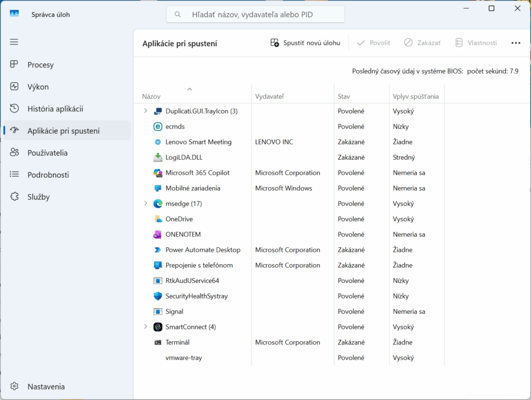Click inside the search field
The height and width of the screenshot is (400, 531).
(x=255, y=14)
